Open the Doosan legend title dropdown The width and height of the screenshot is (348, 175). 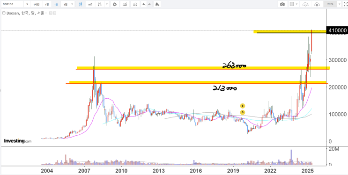46,13
